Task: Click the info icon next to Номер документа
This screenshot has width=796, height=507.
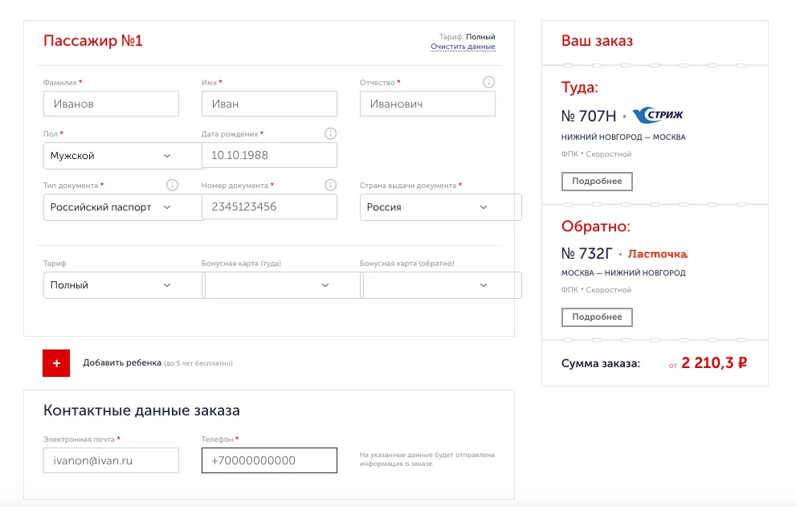Action: click(330, 185)
